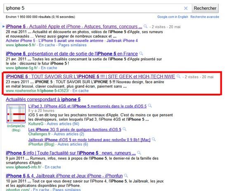Open result 'iPhone 5 & 4, Jailbreak iPhone et Jeux iPhone - iPhonfun'

click(x=64, y=176)
